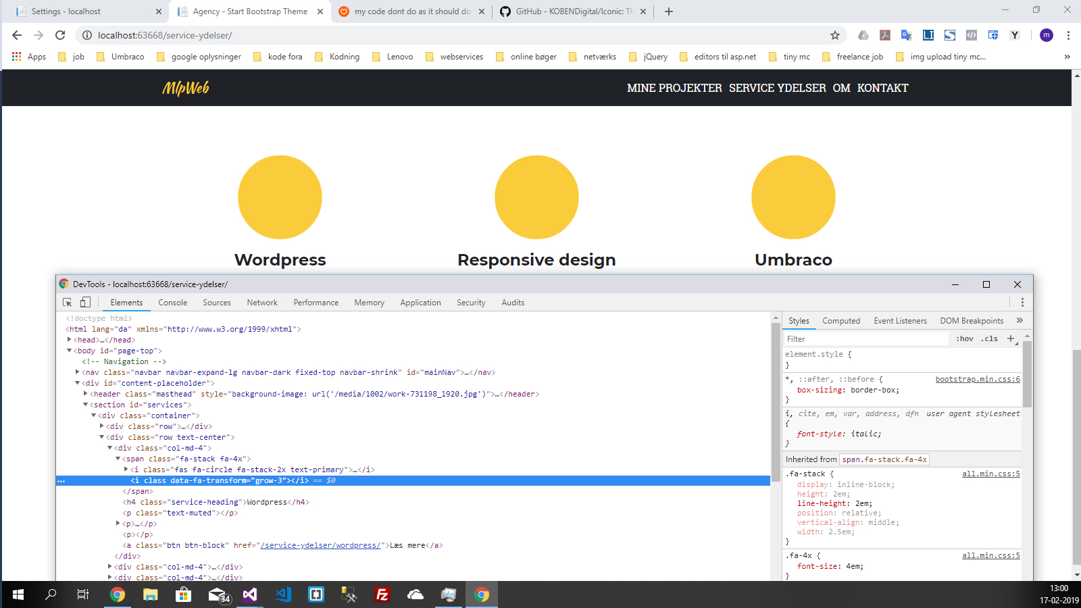Collapse the section#services node
Image resolution: width=1081 pixels, height=608 pixels.
coord(86,405)
